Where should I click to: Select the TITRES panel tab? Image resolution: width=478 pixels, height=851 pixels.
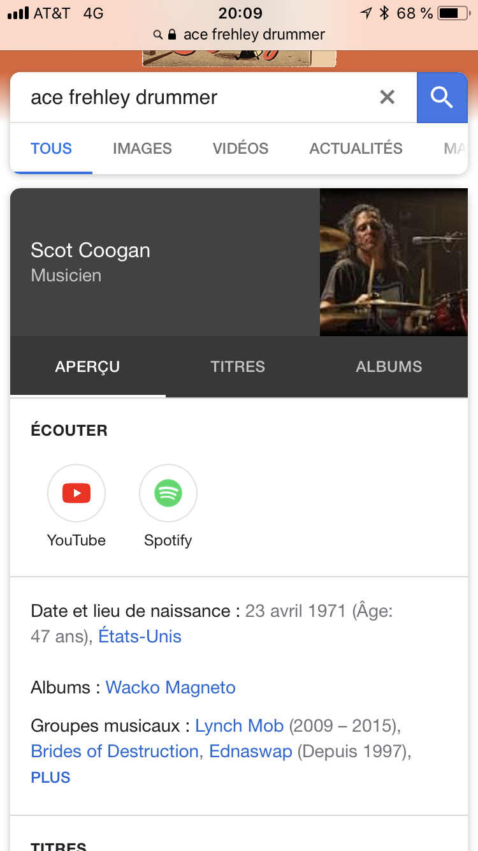(x=238, y=367)
